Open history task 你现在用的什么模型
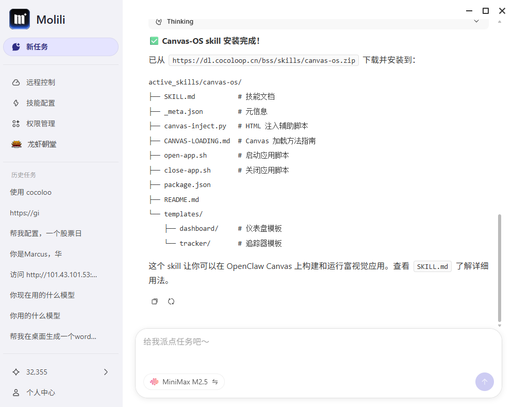This screenshot has height=407, width=512. pos(42,295)
